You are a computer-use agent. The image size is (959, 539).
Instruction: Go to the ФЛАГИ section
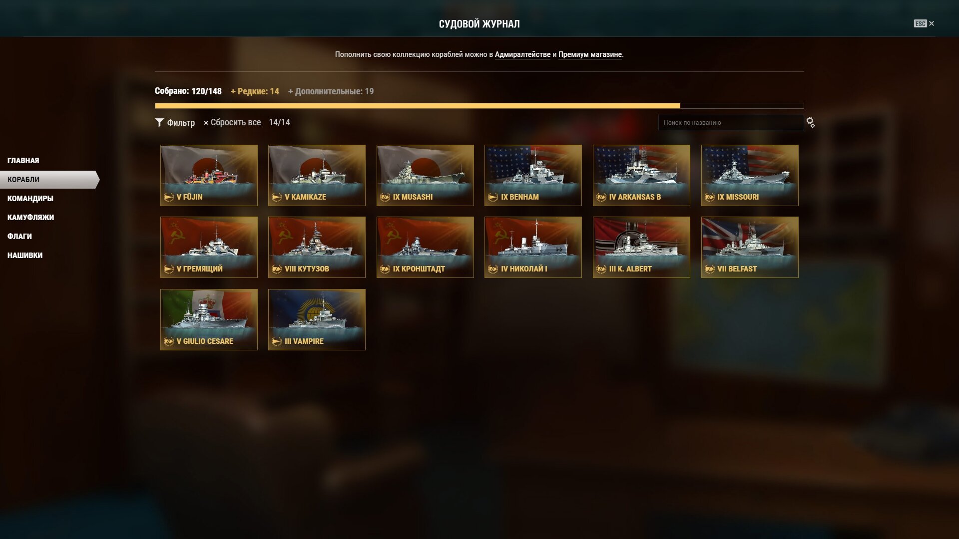click(20, 237)
